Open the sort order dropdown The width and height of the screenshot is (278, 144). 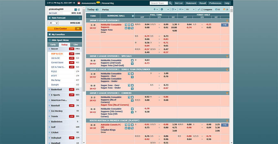pos(174,9)
